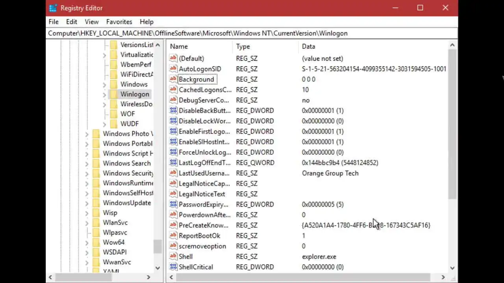Click the values pane horizontal scroll left arrow
The height and width of the screenshot is (283, 504).
point(171,277)
